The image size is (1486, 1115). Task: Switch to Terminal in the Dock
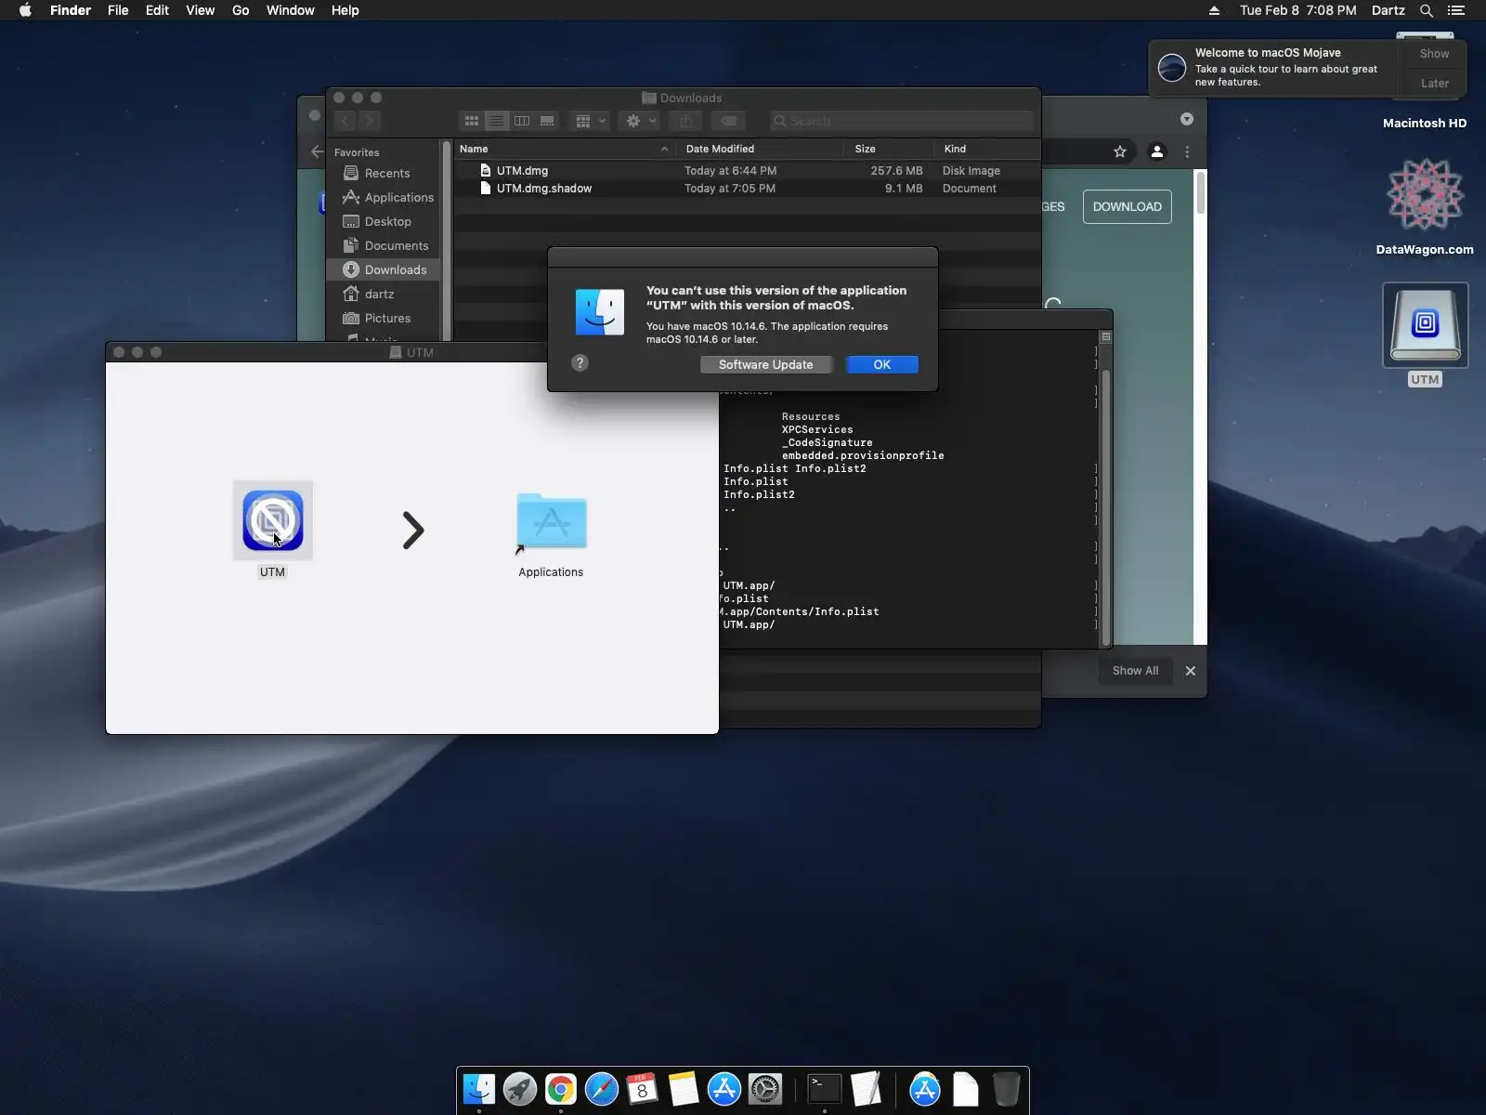pyautogui.click(x=825, y=1089)
